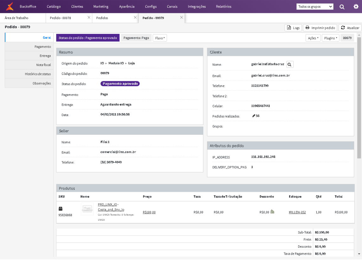
Task: Click the pencil icon next to Pedidos realizados
Action: 254,116
